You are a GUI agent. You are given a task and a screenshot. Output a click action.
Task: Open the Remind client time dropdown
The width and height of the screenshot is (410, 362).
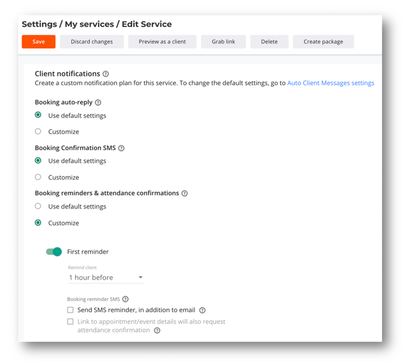(x=106, y=278)
